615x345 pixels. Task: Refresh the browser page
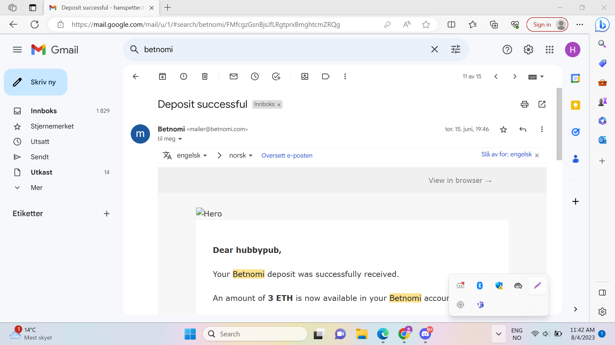[35, 25]
